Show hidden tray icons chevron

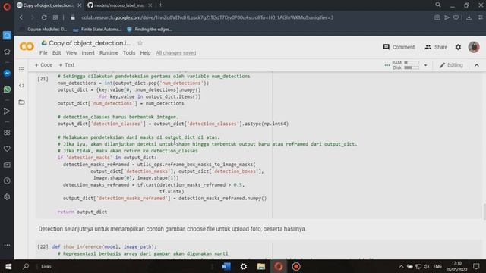[x=401, y=266]
